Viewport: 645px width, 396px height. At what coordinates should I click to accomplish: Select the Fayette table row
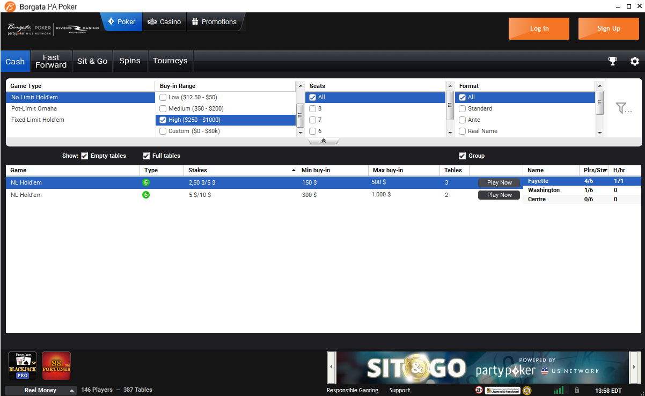582,181
